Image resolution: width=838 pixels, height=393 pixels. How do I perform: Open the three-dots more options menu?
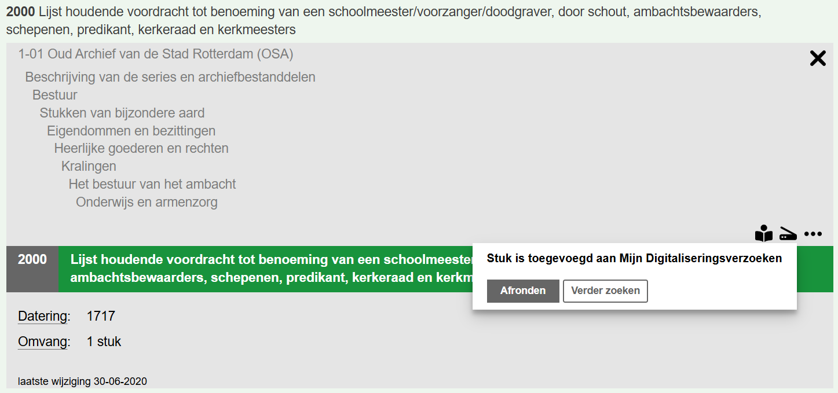813,234
